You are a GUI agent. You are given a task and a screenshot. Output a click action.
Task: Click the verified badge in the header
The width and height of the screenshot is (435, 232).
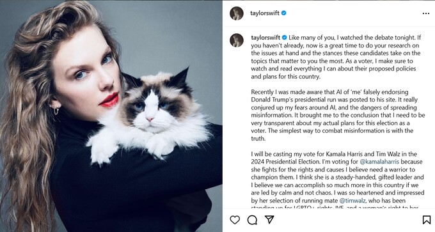point(283,13)
